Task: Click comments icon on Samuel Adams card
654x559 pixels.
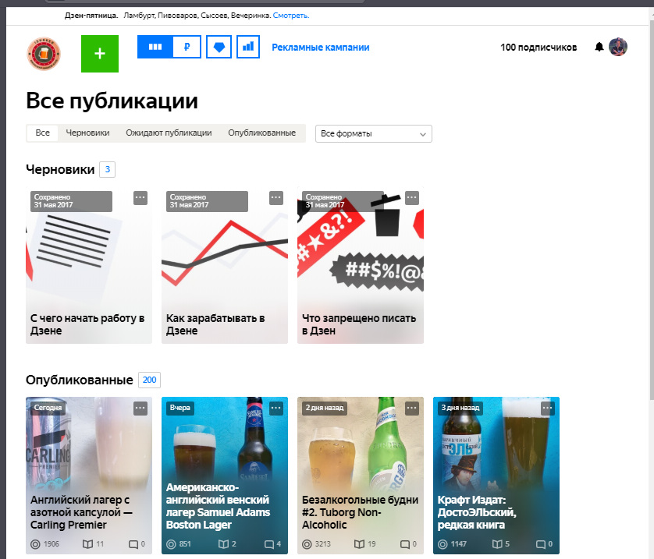Action: [269, 544]
